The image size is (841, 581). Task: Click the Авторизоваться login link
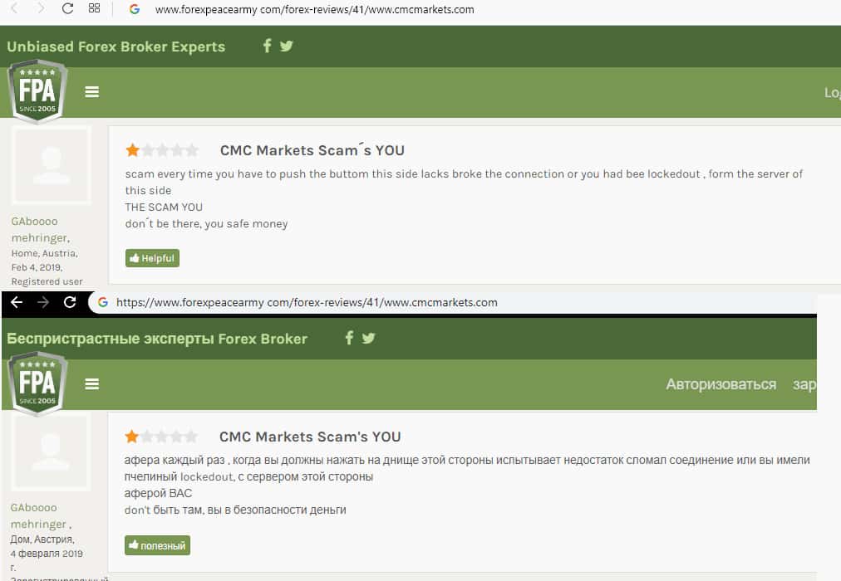click(721, 384)
